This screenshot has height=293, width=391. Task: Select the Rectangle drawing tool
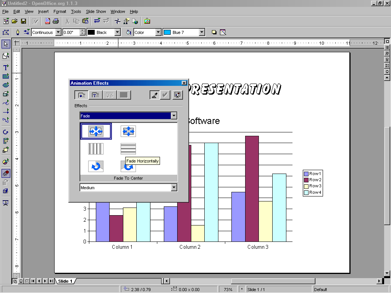click(6, 76)
